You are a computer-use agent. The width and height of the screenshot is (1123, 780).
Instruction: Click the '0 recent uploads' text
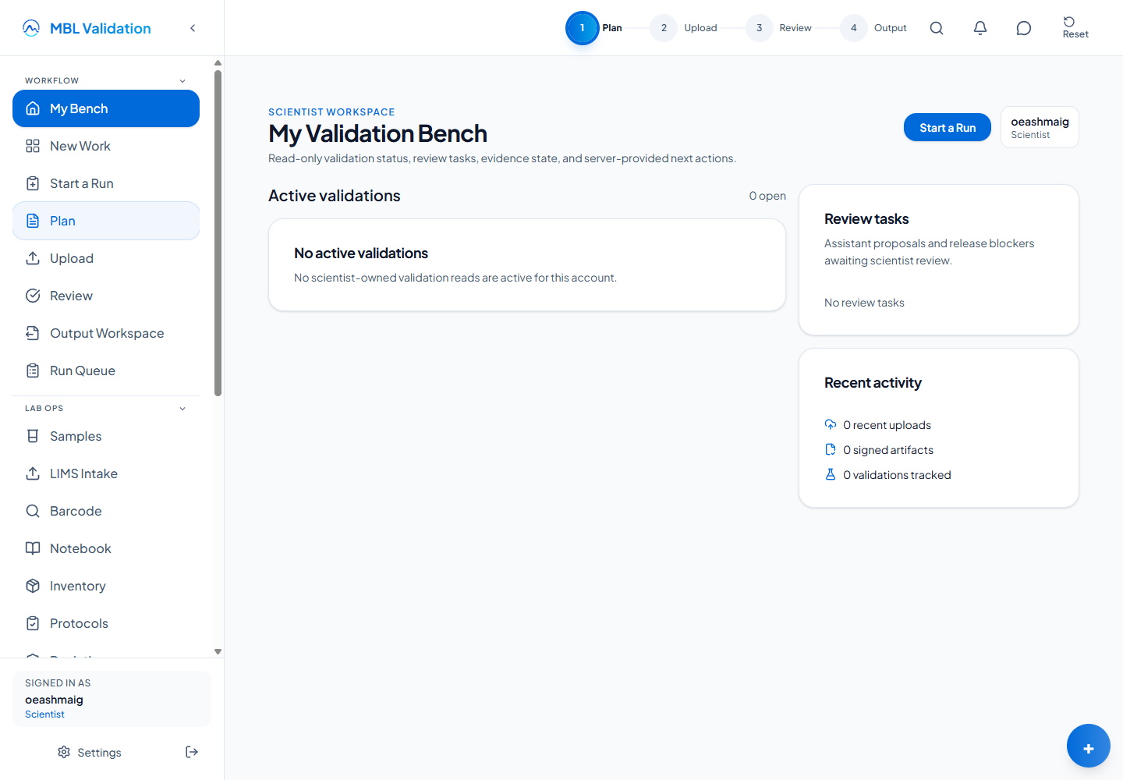887,425
